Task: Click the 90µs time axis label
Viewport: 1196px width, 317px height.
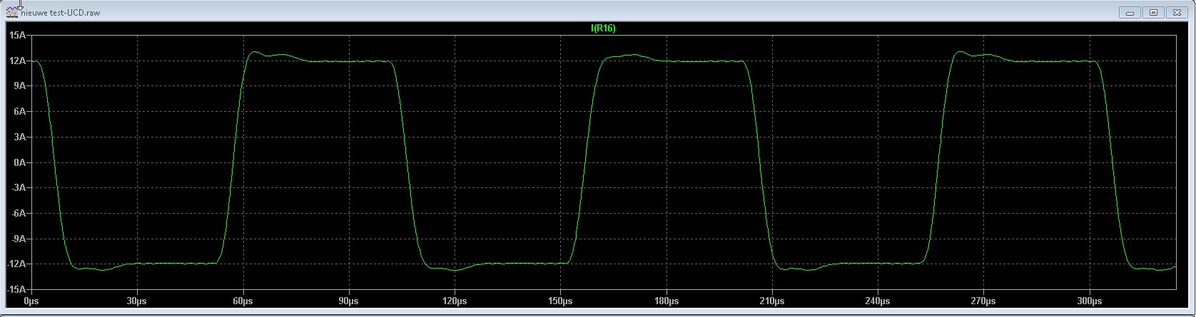Action: coord(349,301)
